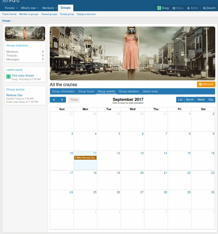Click the Release Day calendar event
Viewport: 218px width, 234px height.
pyautogui.click(x=85, y=158)
